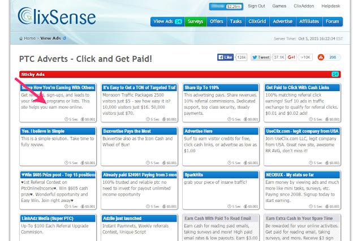Click the Home breadcrumb link
362x241 pixels.
30,38
